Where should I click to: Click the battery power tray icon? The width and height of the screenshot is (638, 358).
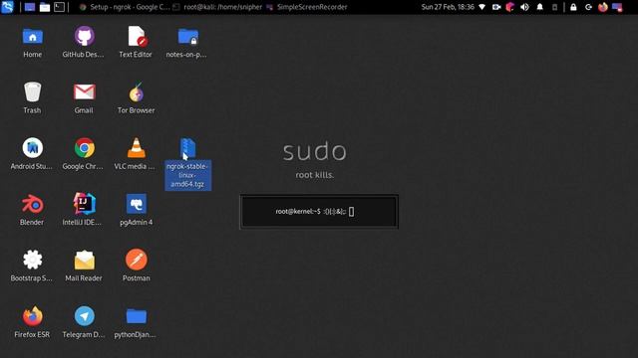(554, 7)
